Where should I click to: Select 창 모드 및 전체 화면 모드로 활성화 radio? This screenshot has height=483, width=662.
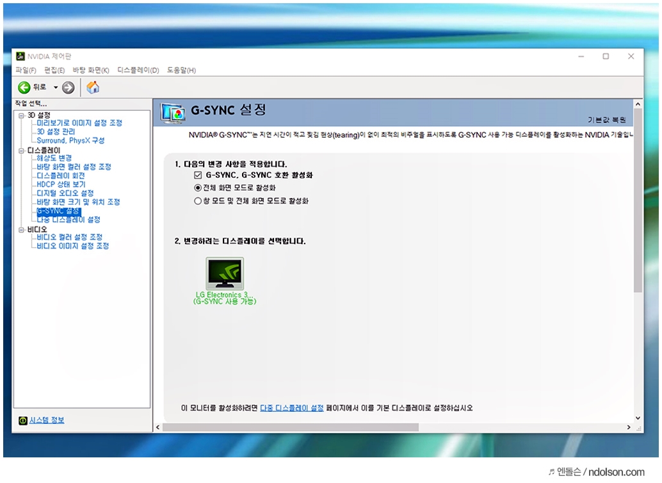point(198,201)
